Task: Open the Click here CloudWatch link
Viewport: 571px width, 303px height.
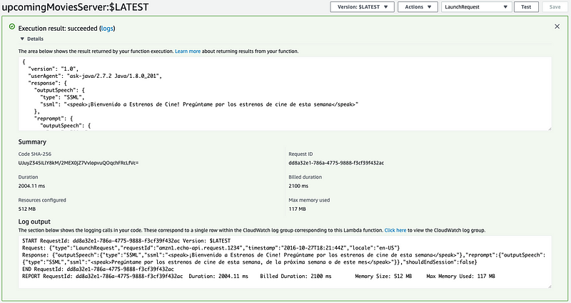Action: (396, 231)
